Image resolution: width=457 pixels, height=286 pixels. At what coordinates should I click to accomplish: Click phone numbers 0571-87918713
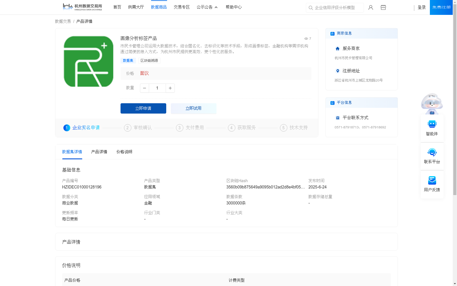pos(360,127)
